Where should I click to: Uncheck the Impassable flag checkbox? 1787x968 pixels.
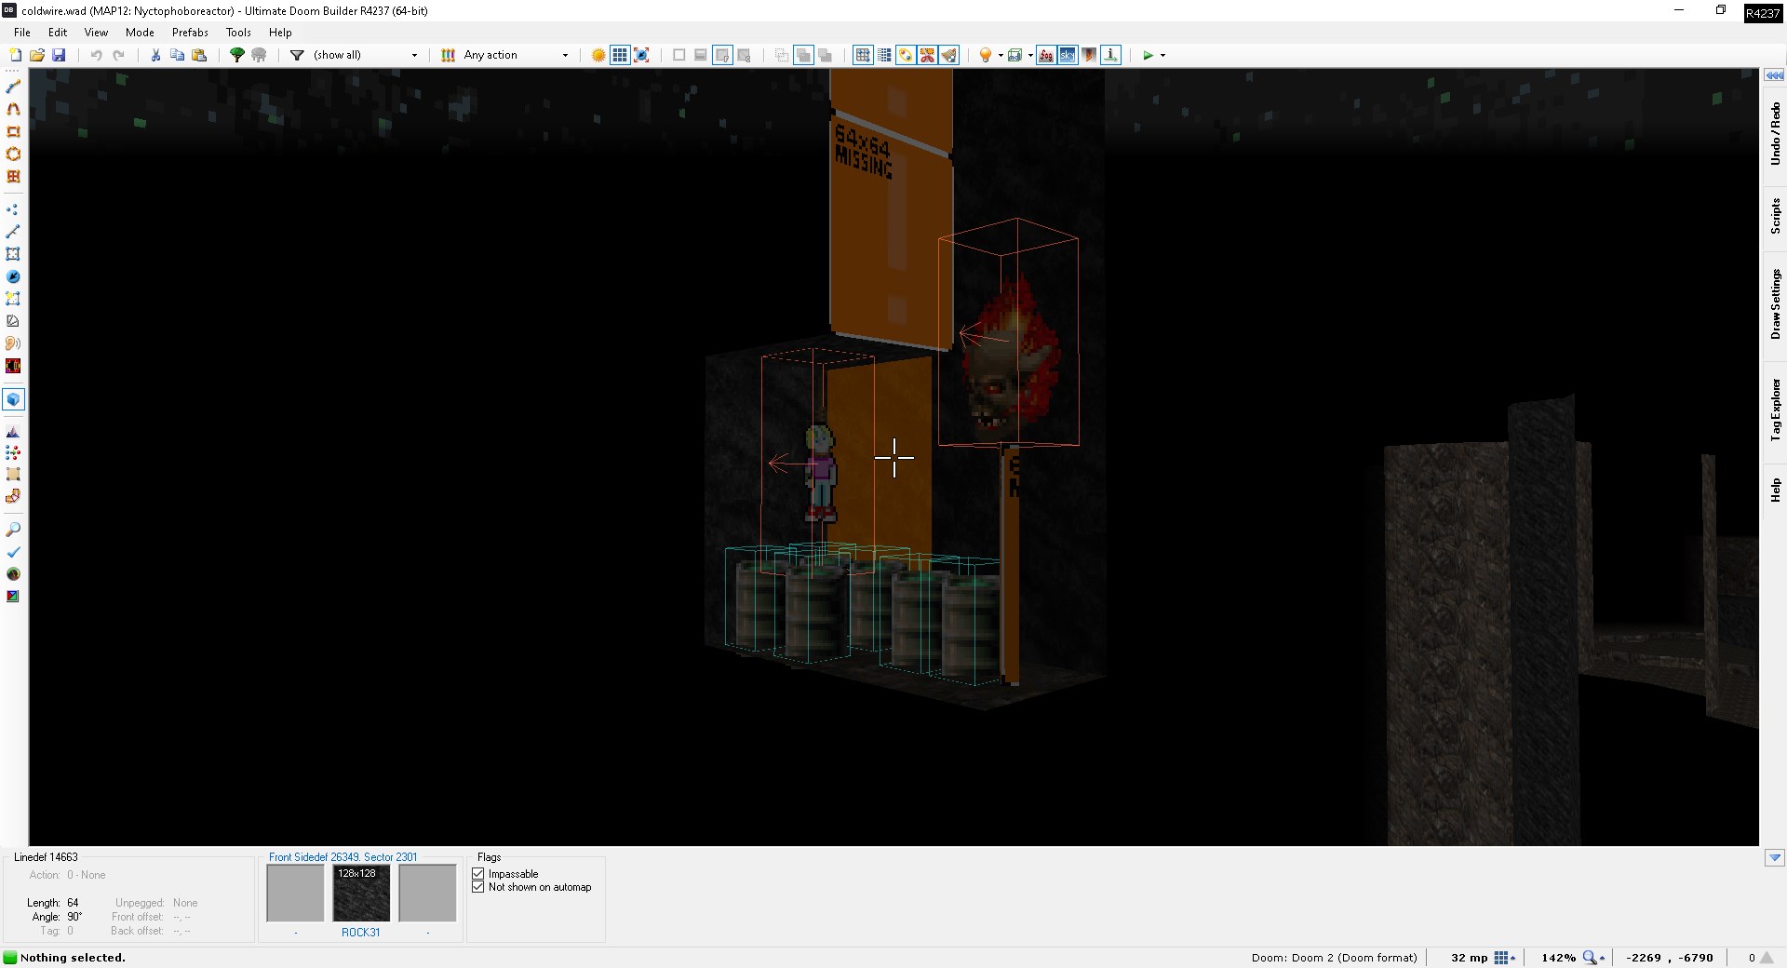click(478, 874)
